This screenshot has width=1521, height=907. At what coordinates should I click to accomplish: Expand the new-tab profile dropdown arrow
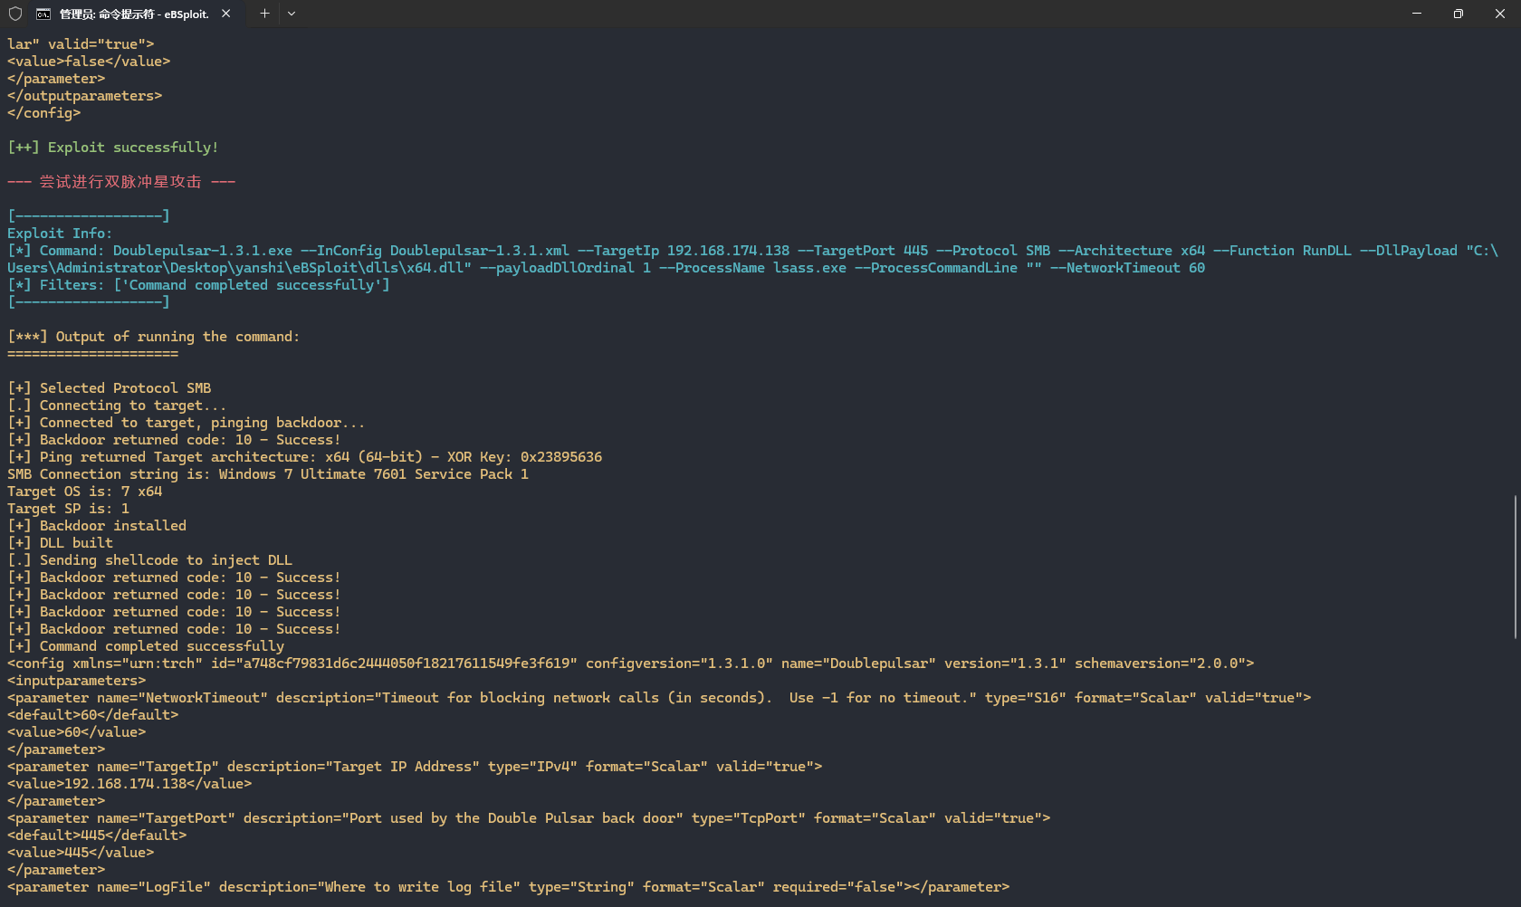pos(292,14)
